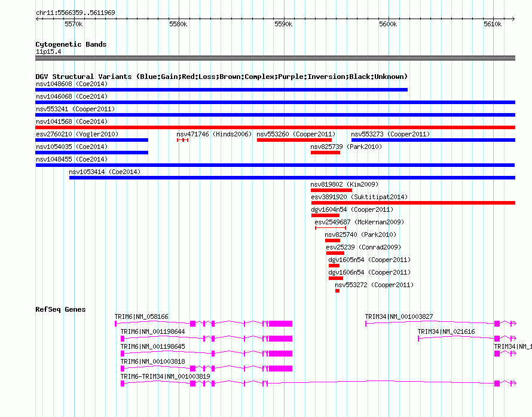Click esv25239 (Conrad2009) label
The width and height of the screenshot is (532, 417).
click(x=363, y=247)
